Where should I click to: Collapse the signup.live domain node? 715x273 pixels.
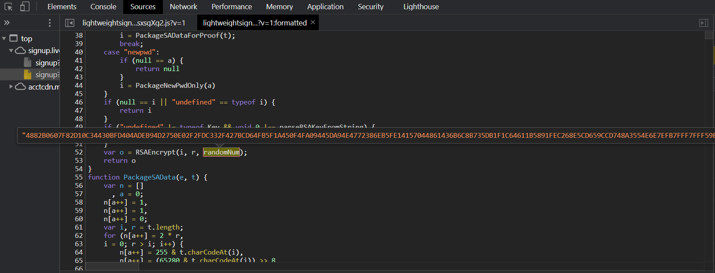pyautogui.click(x=11, y=51)
